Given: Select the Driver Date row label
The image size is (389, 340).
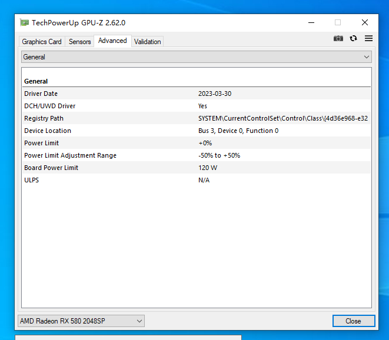Looking at the screenshot, I should (x=41, y=94).
